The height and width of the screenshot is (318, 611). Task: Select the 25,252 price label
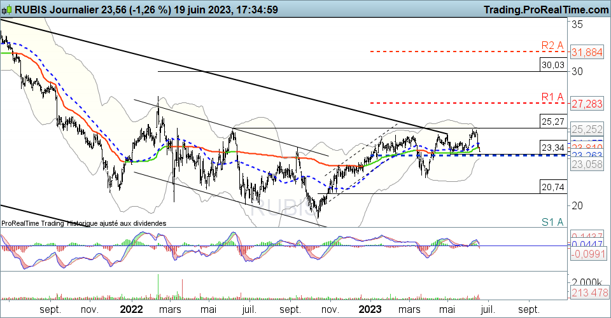pyautogui.click(x=587, y=129)
